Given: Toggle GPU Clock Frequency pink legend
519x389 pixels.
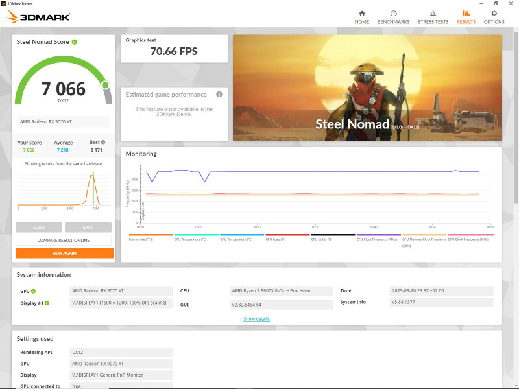Looking at the screenshot, I should pyautogui.click(x=470, y=237).
